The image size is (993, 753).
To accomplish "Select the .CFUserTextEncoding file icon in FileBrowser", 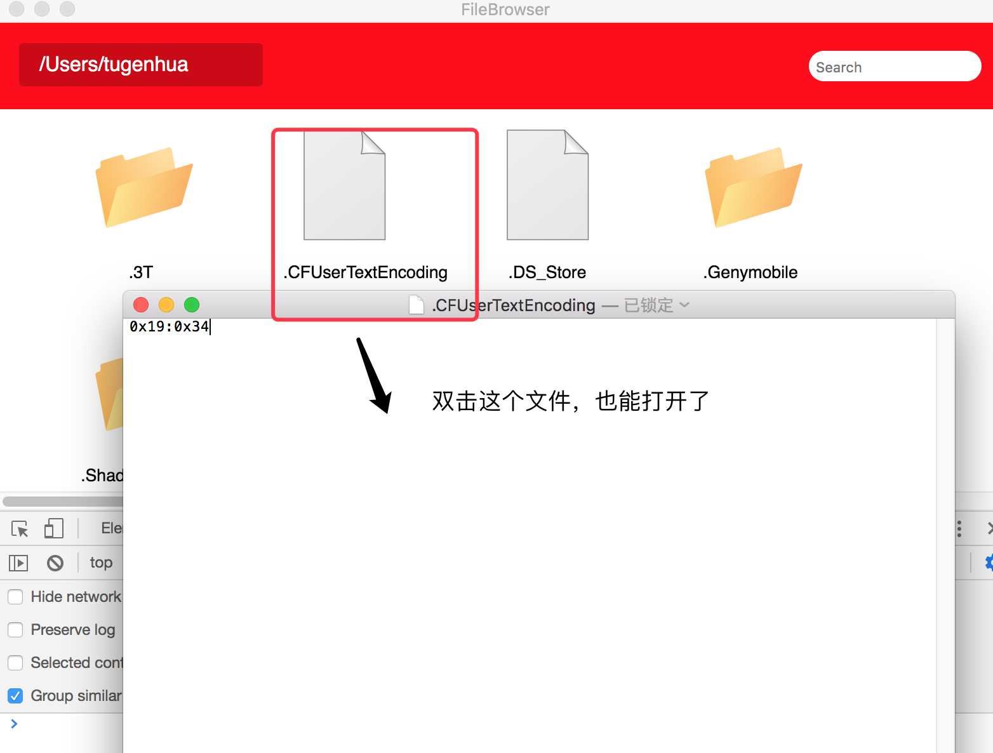I will click(345, 185).
